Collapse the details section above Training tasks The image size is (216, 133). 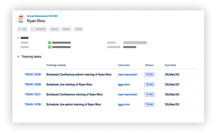coord(18,38)
